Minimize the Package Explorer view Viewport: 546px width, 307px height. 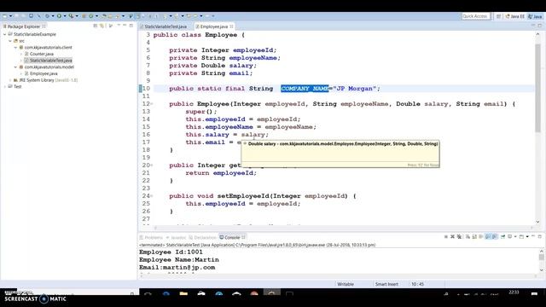coord(125,26)
